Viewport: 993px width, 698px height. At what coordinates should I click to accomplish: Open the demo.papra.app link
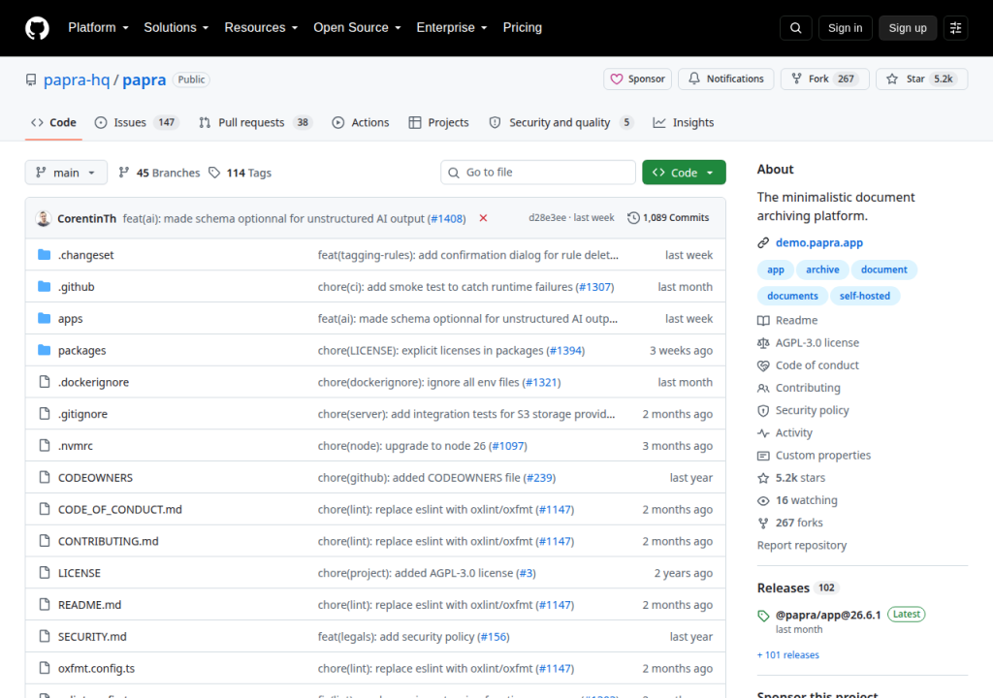[818, 242]
